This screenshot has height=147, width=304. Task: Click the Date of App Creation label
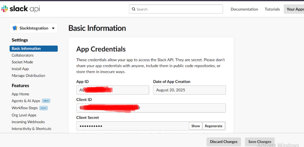coord(172,82)
